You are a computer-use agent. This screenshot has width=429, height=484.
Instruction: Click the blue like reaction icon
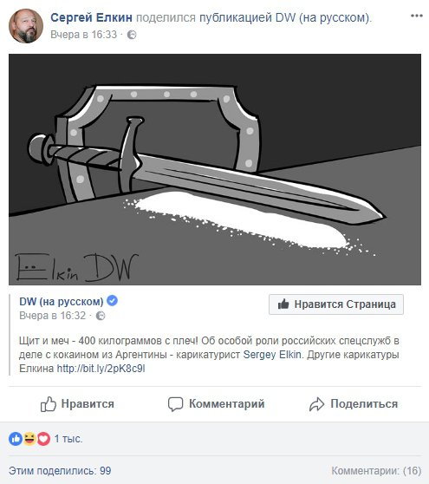click(x=16, y=439)
